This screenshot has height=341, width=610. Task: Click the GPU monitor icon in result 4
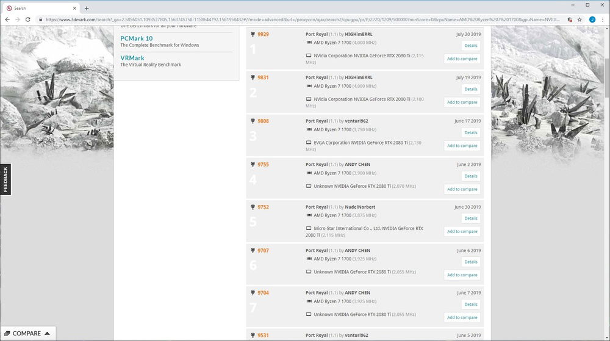pos(309,186)
